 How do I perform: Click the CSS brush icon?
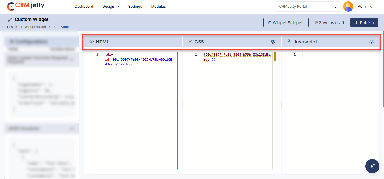pyautogui.click(x=190, y=42)
